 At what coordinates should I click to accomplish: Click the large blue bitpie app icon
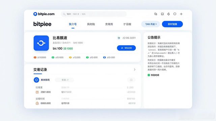tap(41, 43)
